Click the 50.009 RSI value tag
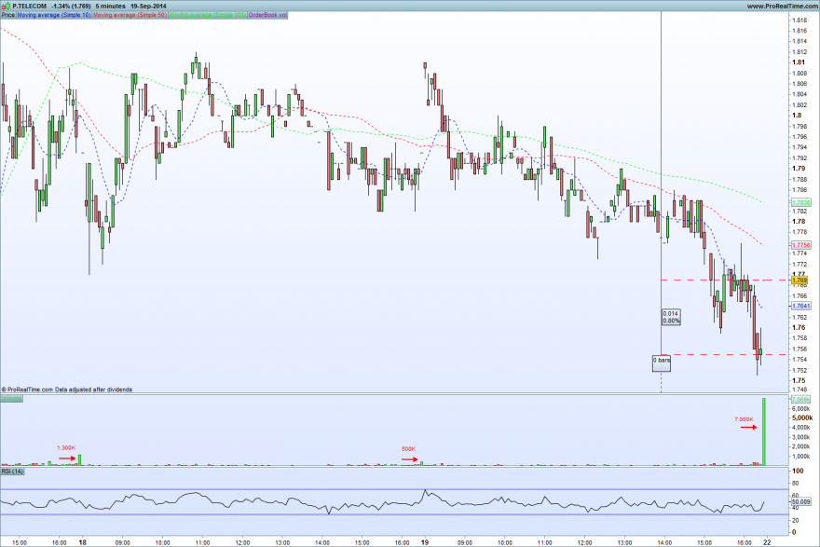Viewport: 820px width, 547px height. [800, 501]
